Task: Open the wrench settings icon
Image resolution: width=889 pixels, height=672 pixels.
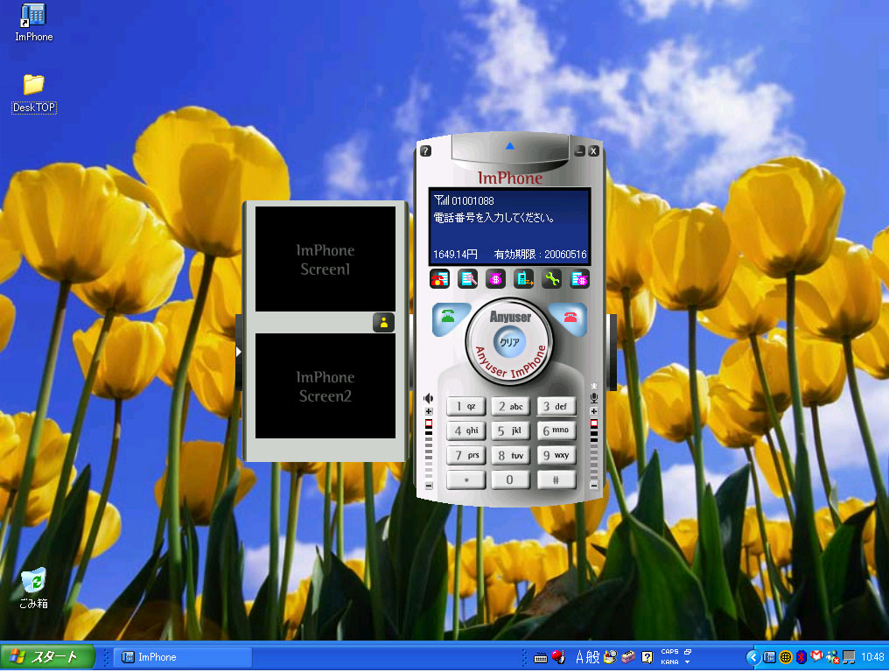Action: [551, 279]
